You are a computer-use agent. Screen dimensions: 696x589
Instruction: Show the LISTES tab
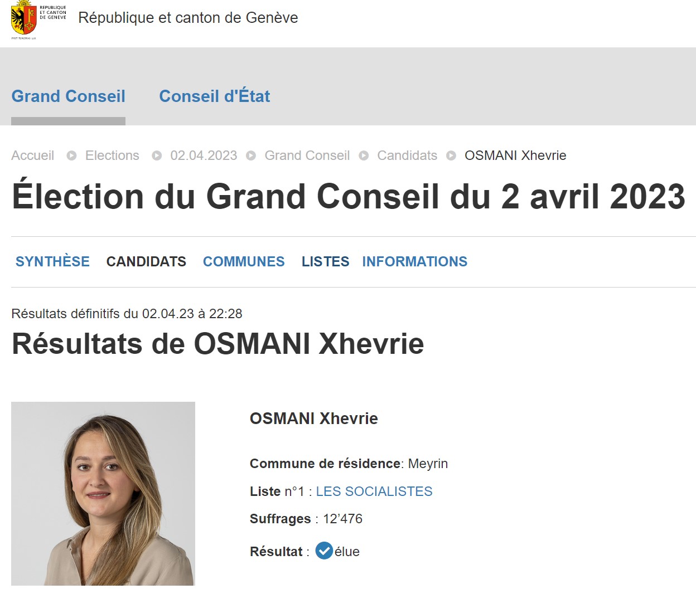[325, 261]
